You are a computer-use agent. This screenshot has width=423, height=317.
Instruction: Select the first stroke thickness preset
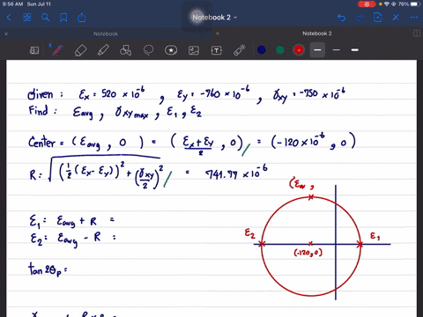[x=317, y=50]
